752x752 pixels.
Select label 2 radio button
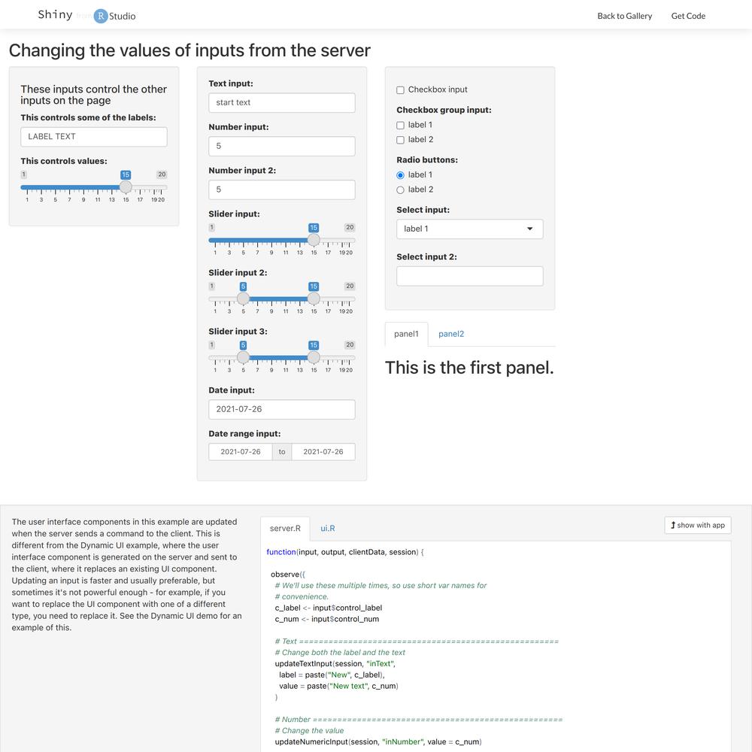(401, 190)
